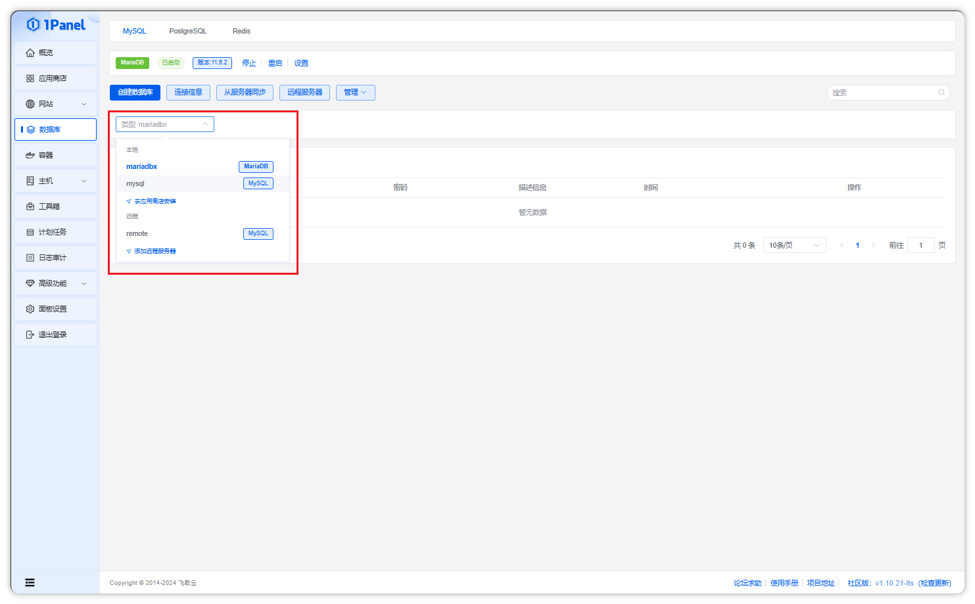Click the 工具箱 toolbox icon

pos(30,206)
